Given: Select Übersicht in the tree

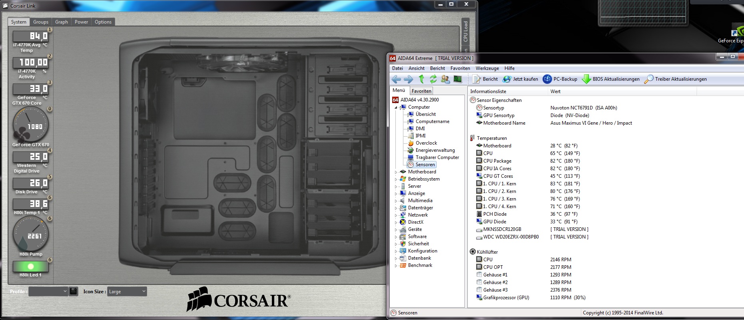Looking at the screenshot, I should coord(425,114).
